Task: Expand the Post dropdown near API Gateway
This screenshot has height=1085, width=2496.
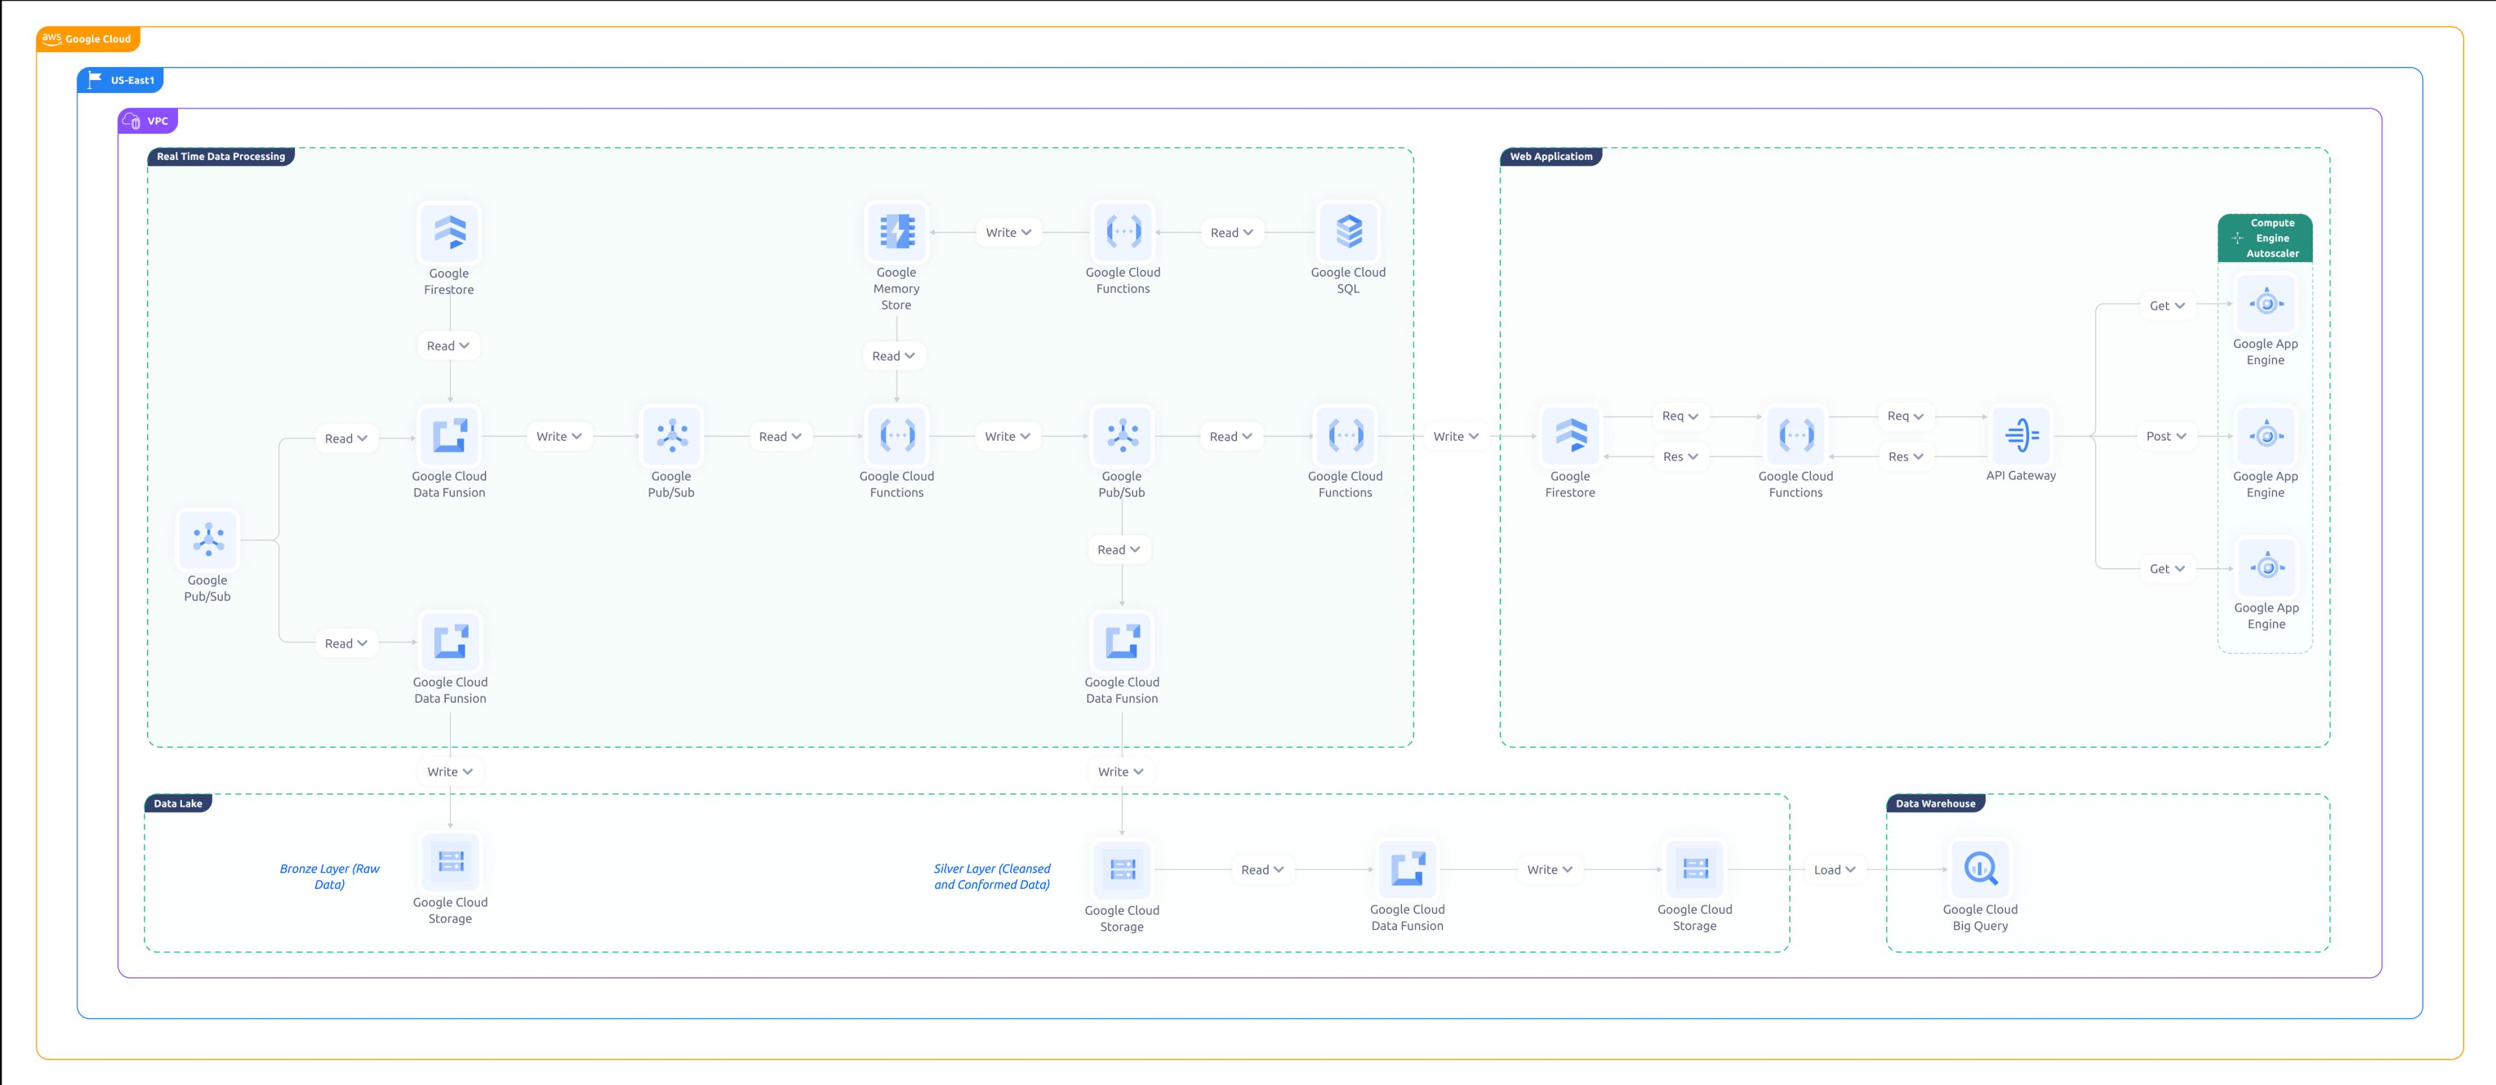Action: tap(2166, 436)
